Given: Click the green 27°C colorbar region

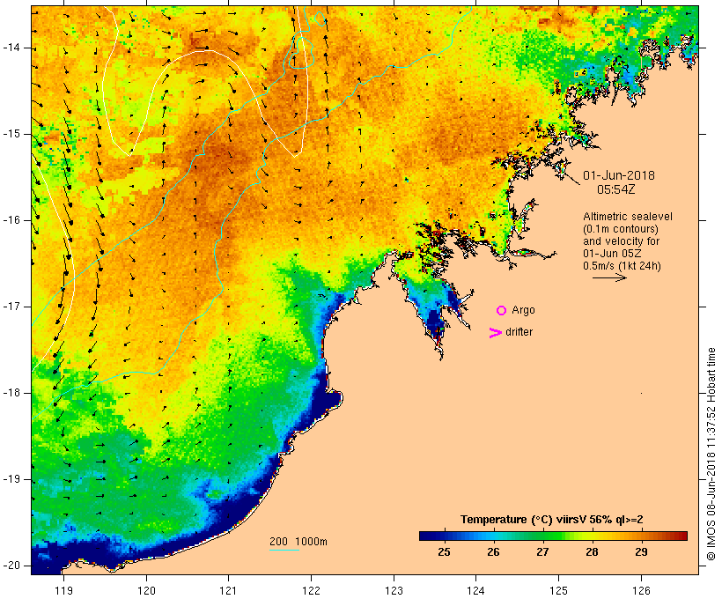Looking at the screenshot, I should (x=543, y=536).
